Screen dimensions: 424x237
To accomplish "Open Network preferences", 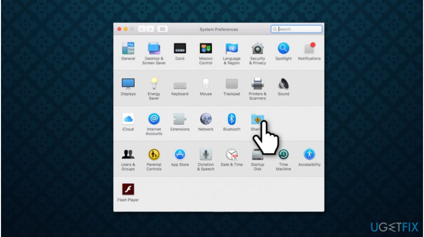I will (206, 119).
